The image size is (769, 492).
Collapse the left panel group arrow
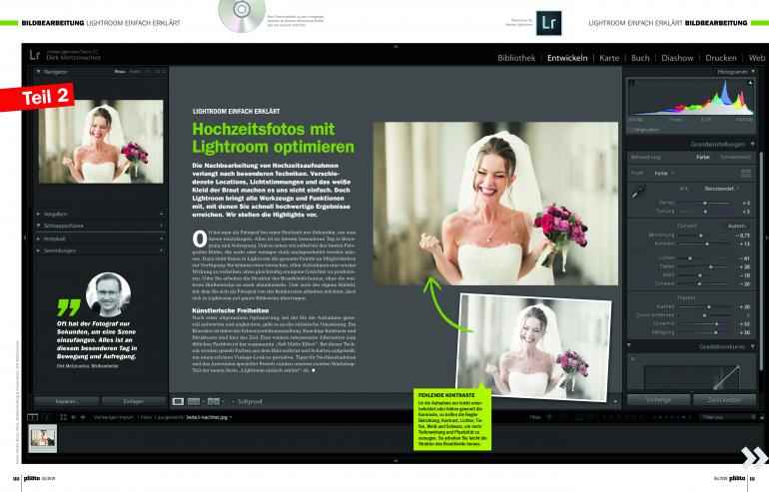(25, 238)
